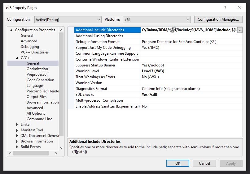Open the Platform x64 dropdown
250x174 pixels.
(157, 19)
